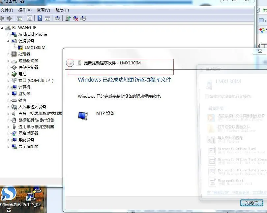This screenshot has height=213, width=267.
Task: Click the 键盘 keyboard icon in tree
Action: click(x=14, y=100)
